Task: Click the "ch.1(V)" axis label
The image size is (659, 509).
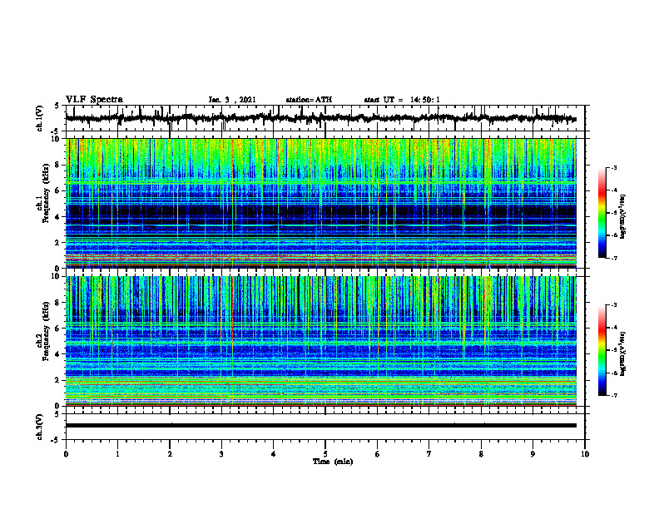Action: (39, 118)
